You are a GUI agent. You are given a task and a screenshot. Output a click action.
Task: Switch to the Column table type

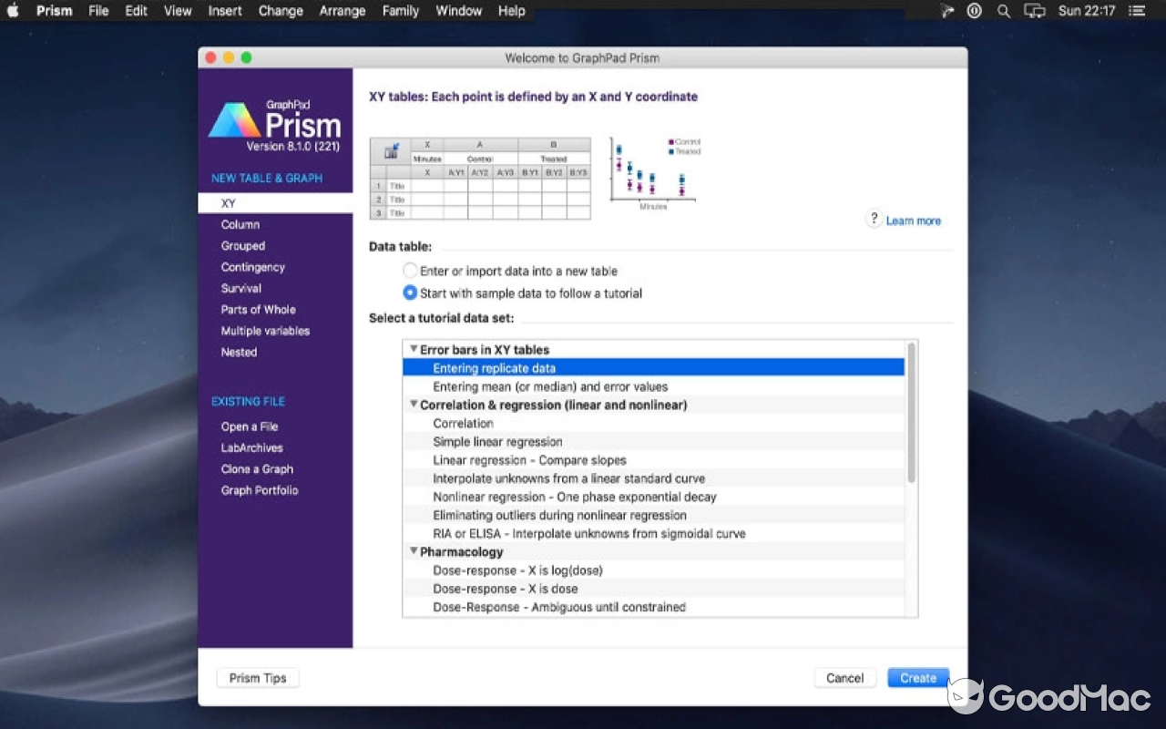pyautogui.click(x=240, y=224)
